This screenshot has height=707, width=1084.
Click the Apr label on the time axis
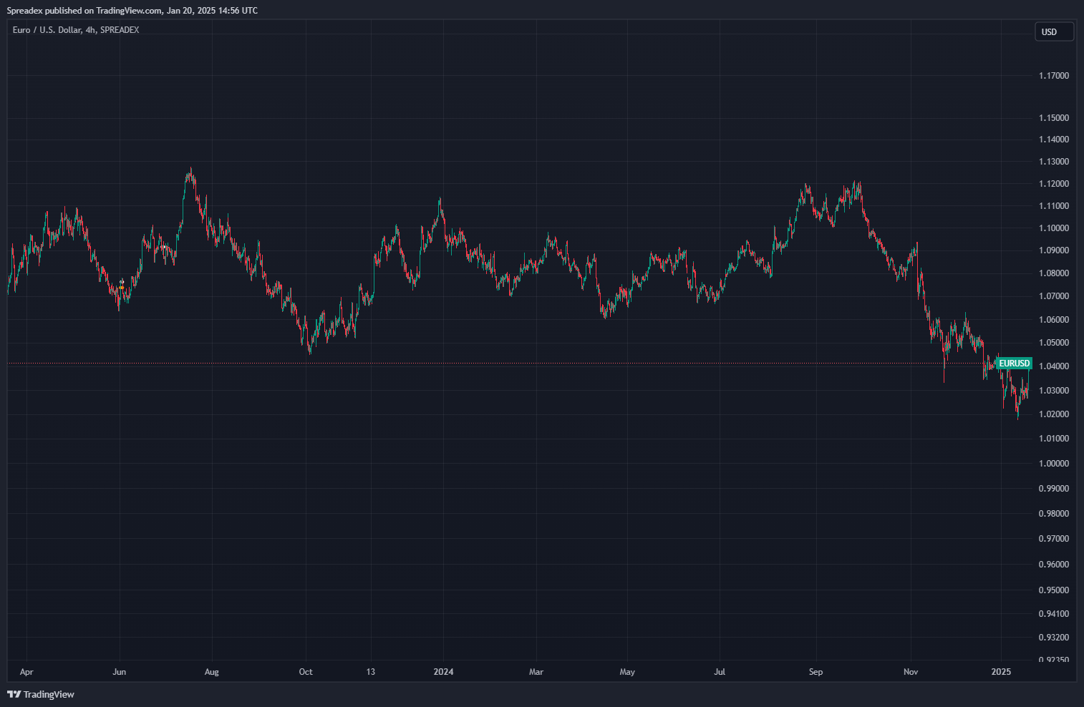point(26,672)
